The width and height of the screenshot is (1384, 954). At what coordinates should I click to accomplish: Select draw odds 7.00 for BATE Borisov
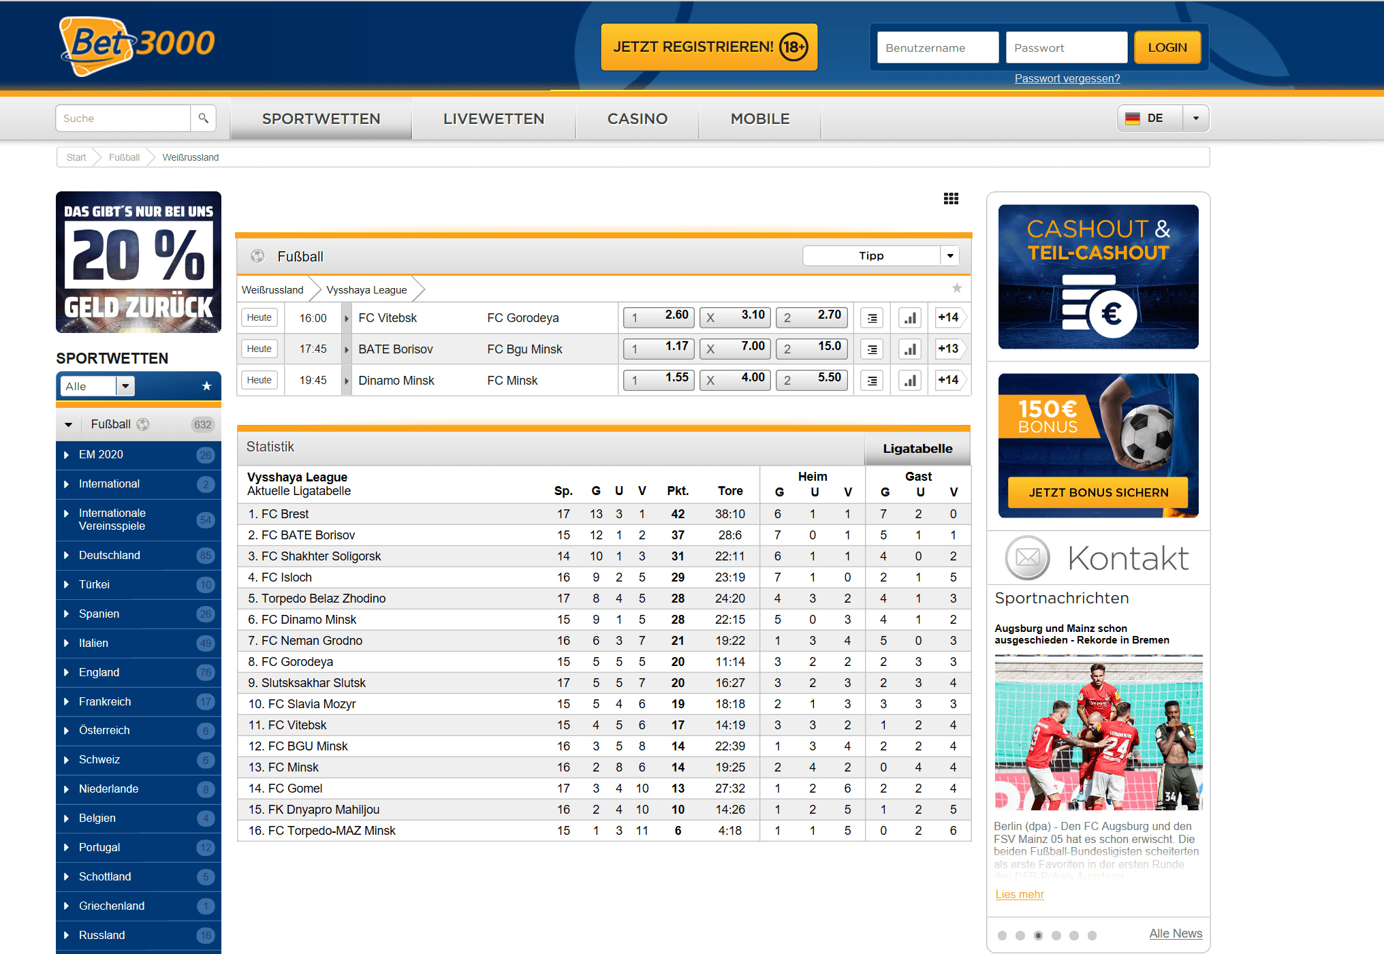[736, 349]
